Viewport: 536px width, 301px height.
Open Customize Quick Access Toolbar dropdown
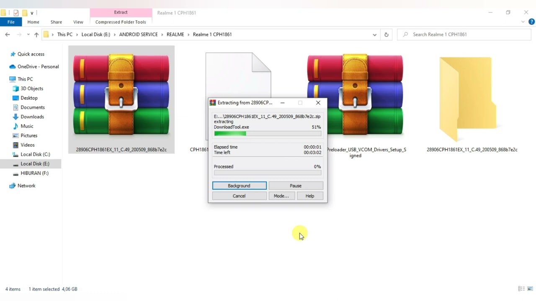(x=32, y=13)
